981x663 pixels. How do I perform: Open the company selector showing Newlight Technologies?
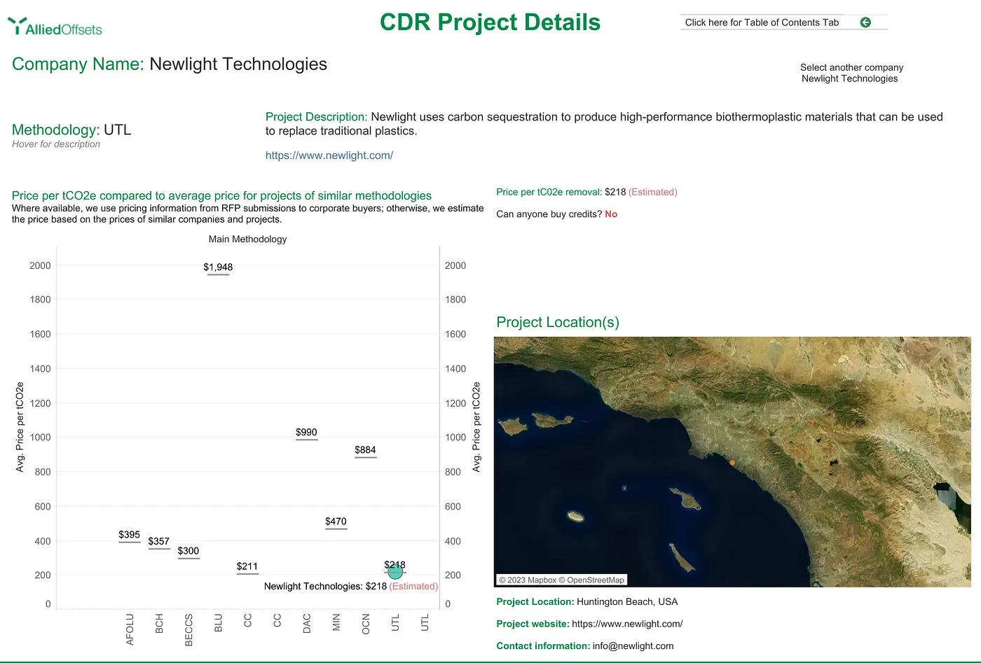pos(849,78)
